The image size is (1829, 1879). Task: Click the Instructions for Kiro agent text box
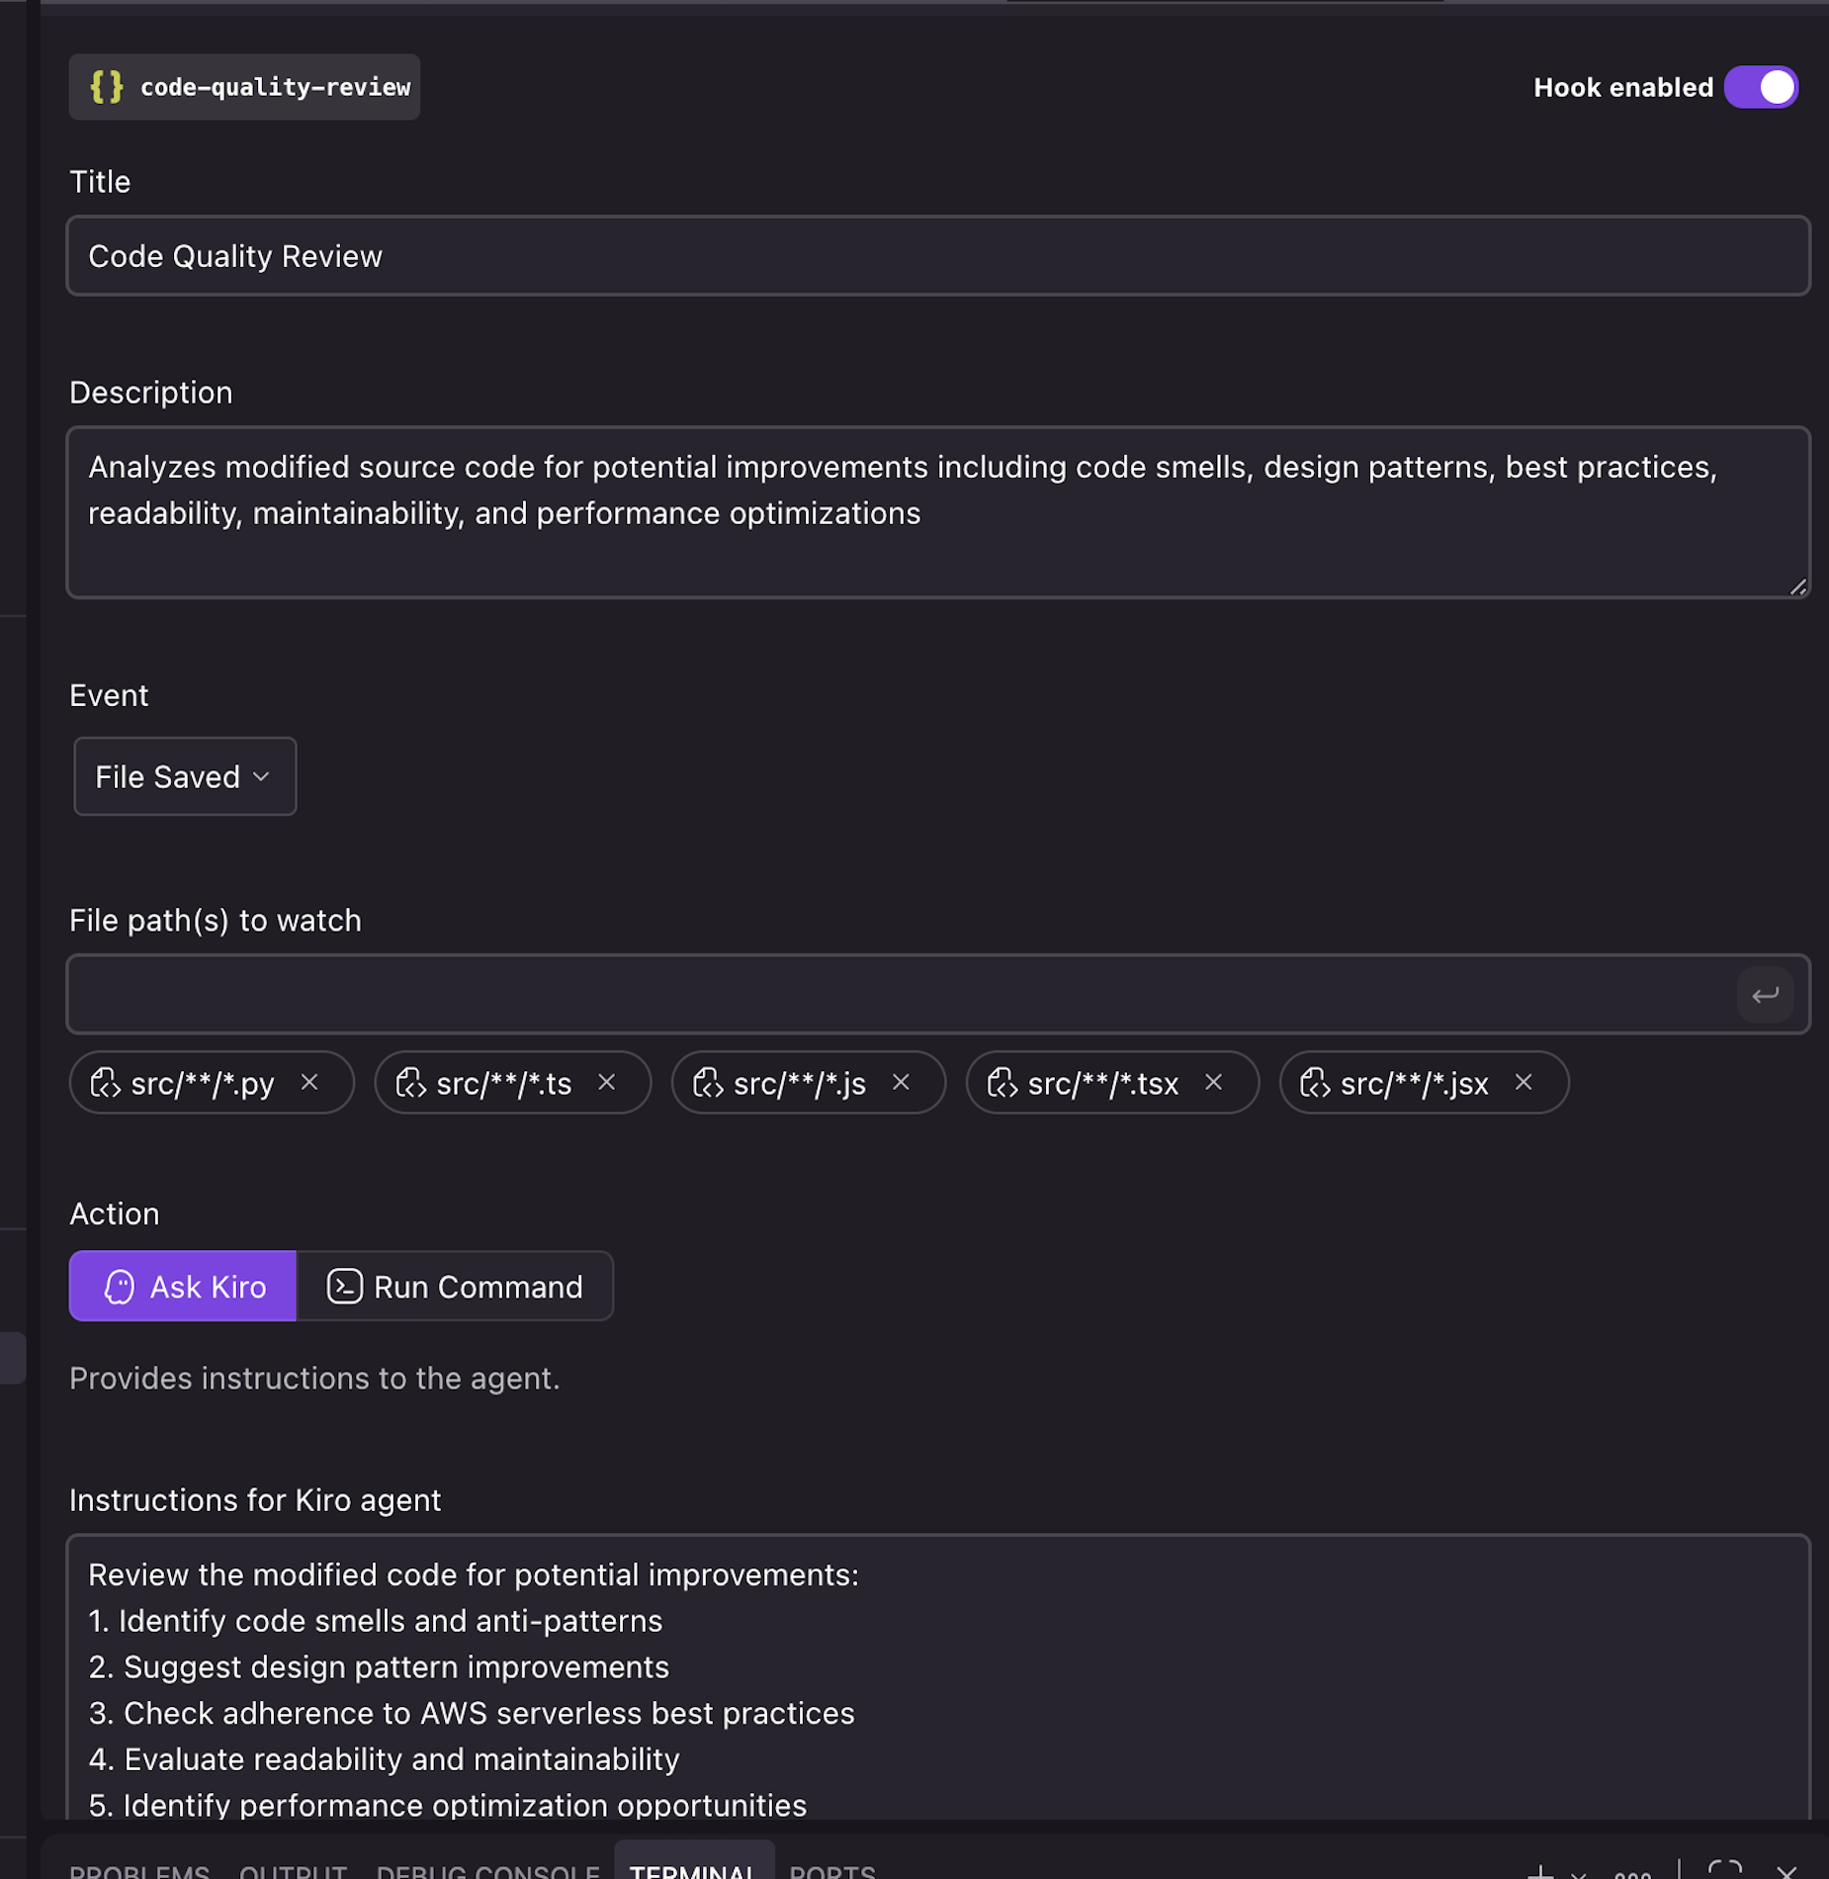(937, 1681)
